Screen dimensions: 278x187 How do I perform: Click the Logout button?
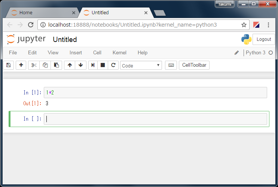tap(264, 39)
